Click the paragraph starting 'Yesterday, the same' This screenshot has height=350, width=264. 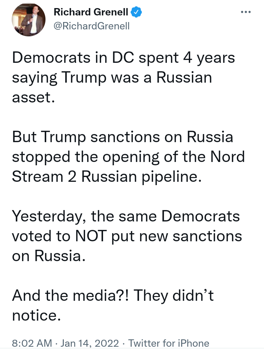click(127, 236)
